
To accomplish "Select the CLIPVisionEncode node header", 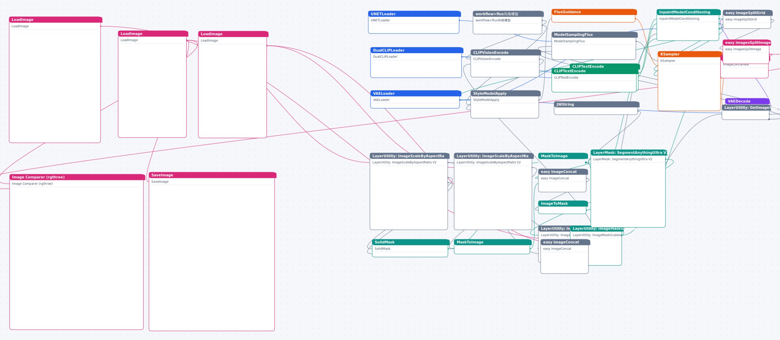I will coord(506,53).
